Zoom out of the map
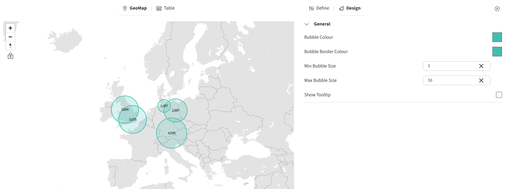The width and height of the screenshot is (508, 189). pyautogui.click(x=10, y=37)
